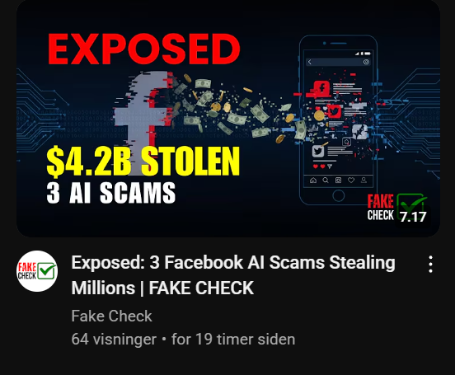This screenshot has height=375, width=455.
Task: Click the back arrow on the phone graphic
Action: point(310,62)
